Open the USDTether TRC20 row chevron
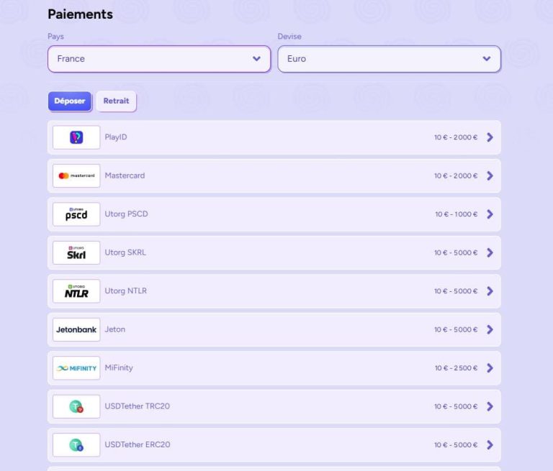This screenshot has height=471, width=553. coord(490,406)
